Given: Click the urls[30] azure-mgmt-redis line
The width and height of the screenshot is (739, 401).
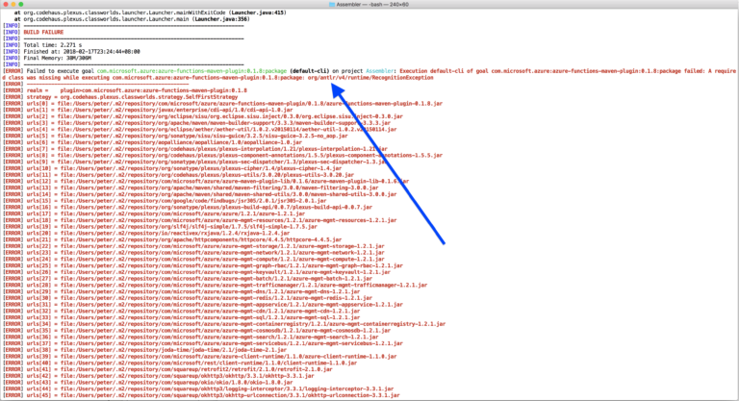Looking at the screenshot, I should (x=188, y=298).
